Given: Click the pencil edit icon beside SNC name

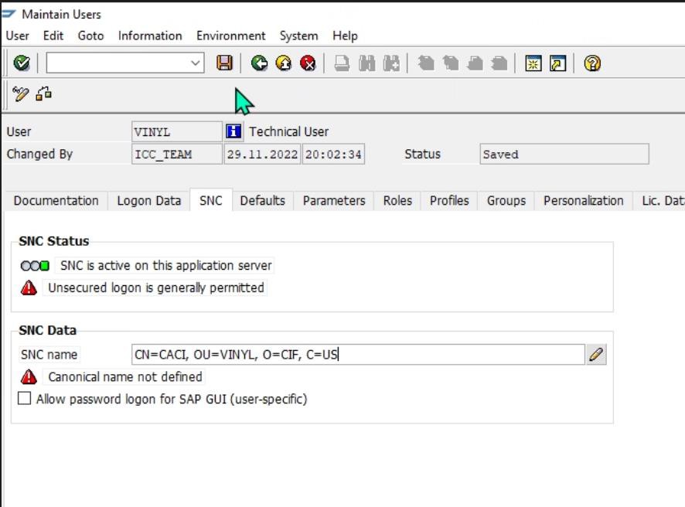Looking at the screenshot, I should [595, 355].
